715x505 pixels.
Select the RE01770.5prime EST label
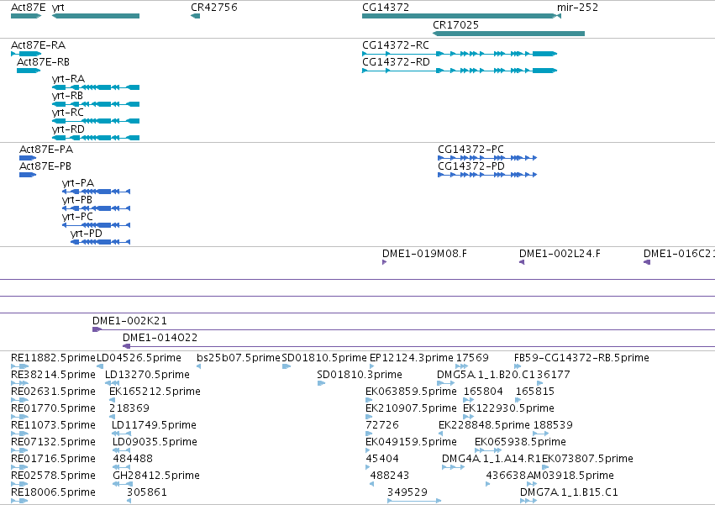pyautogui.click(x=53, y=408)
